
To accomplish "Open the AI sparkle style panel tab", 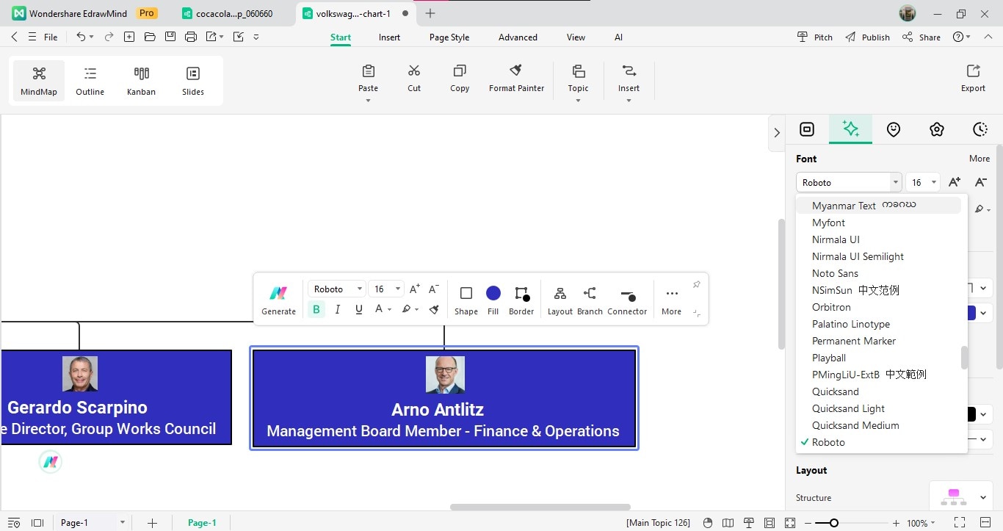I will (x=850, y=129).
